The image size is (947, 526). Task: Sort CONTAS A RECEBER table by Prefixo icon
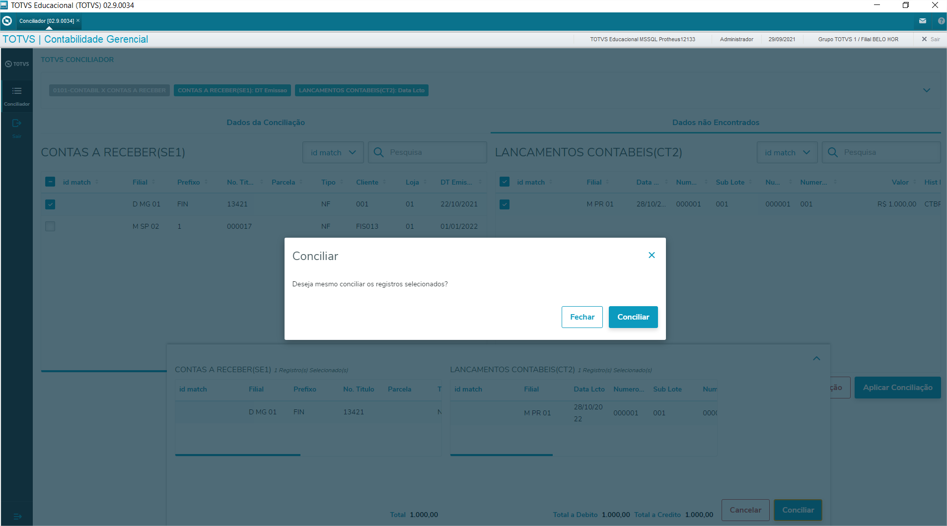pos(206,182)
